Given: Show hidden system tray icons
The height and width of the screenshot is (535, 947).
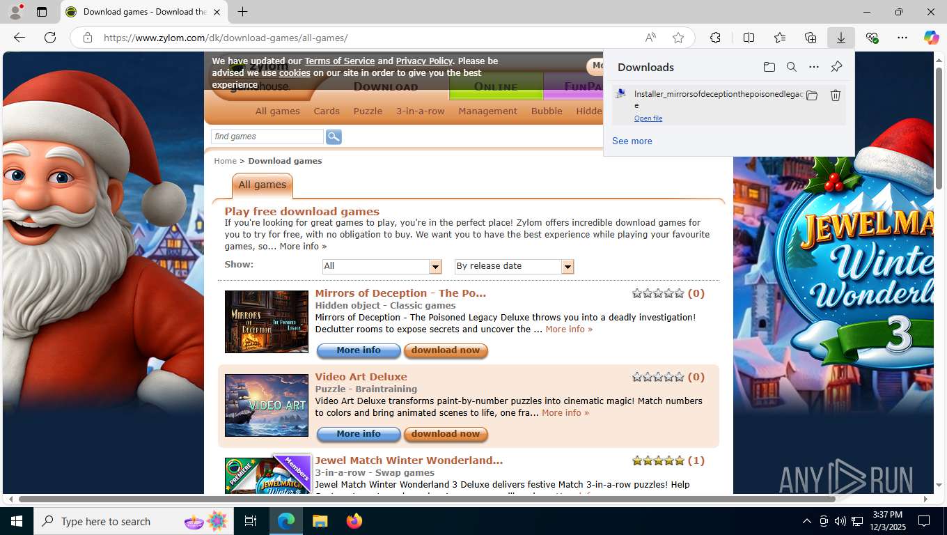Looking at the screenshot, I should [806, 521].
